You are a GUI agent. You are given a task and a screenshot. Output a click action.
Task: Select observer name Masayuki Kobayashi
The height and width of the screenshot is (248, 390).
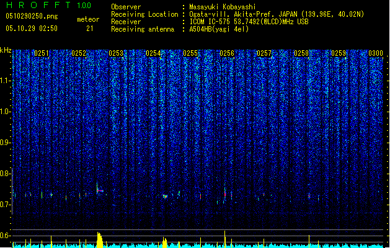223,7
